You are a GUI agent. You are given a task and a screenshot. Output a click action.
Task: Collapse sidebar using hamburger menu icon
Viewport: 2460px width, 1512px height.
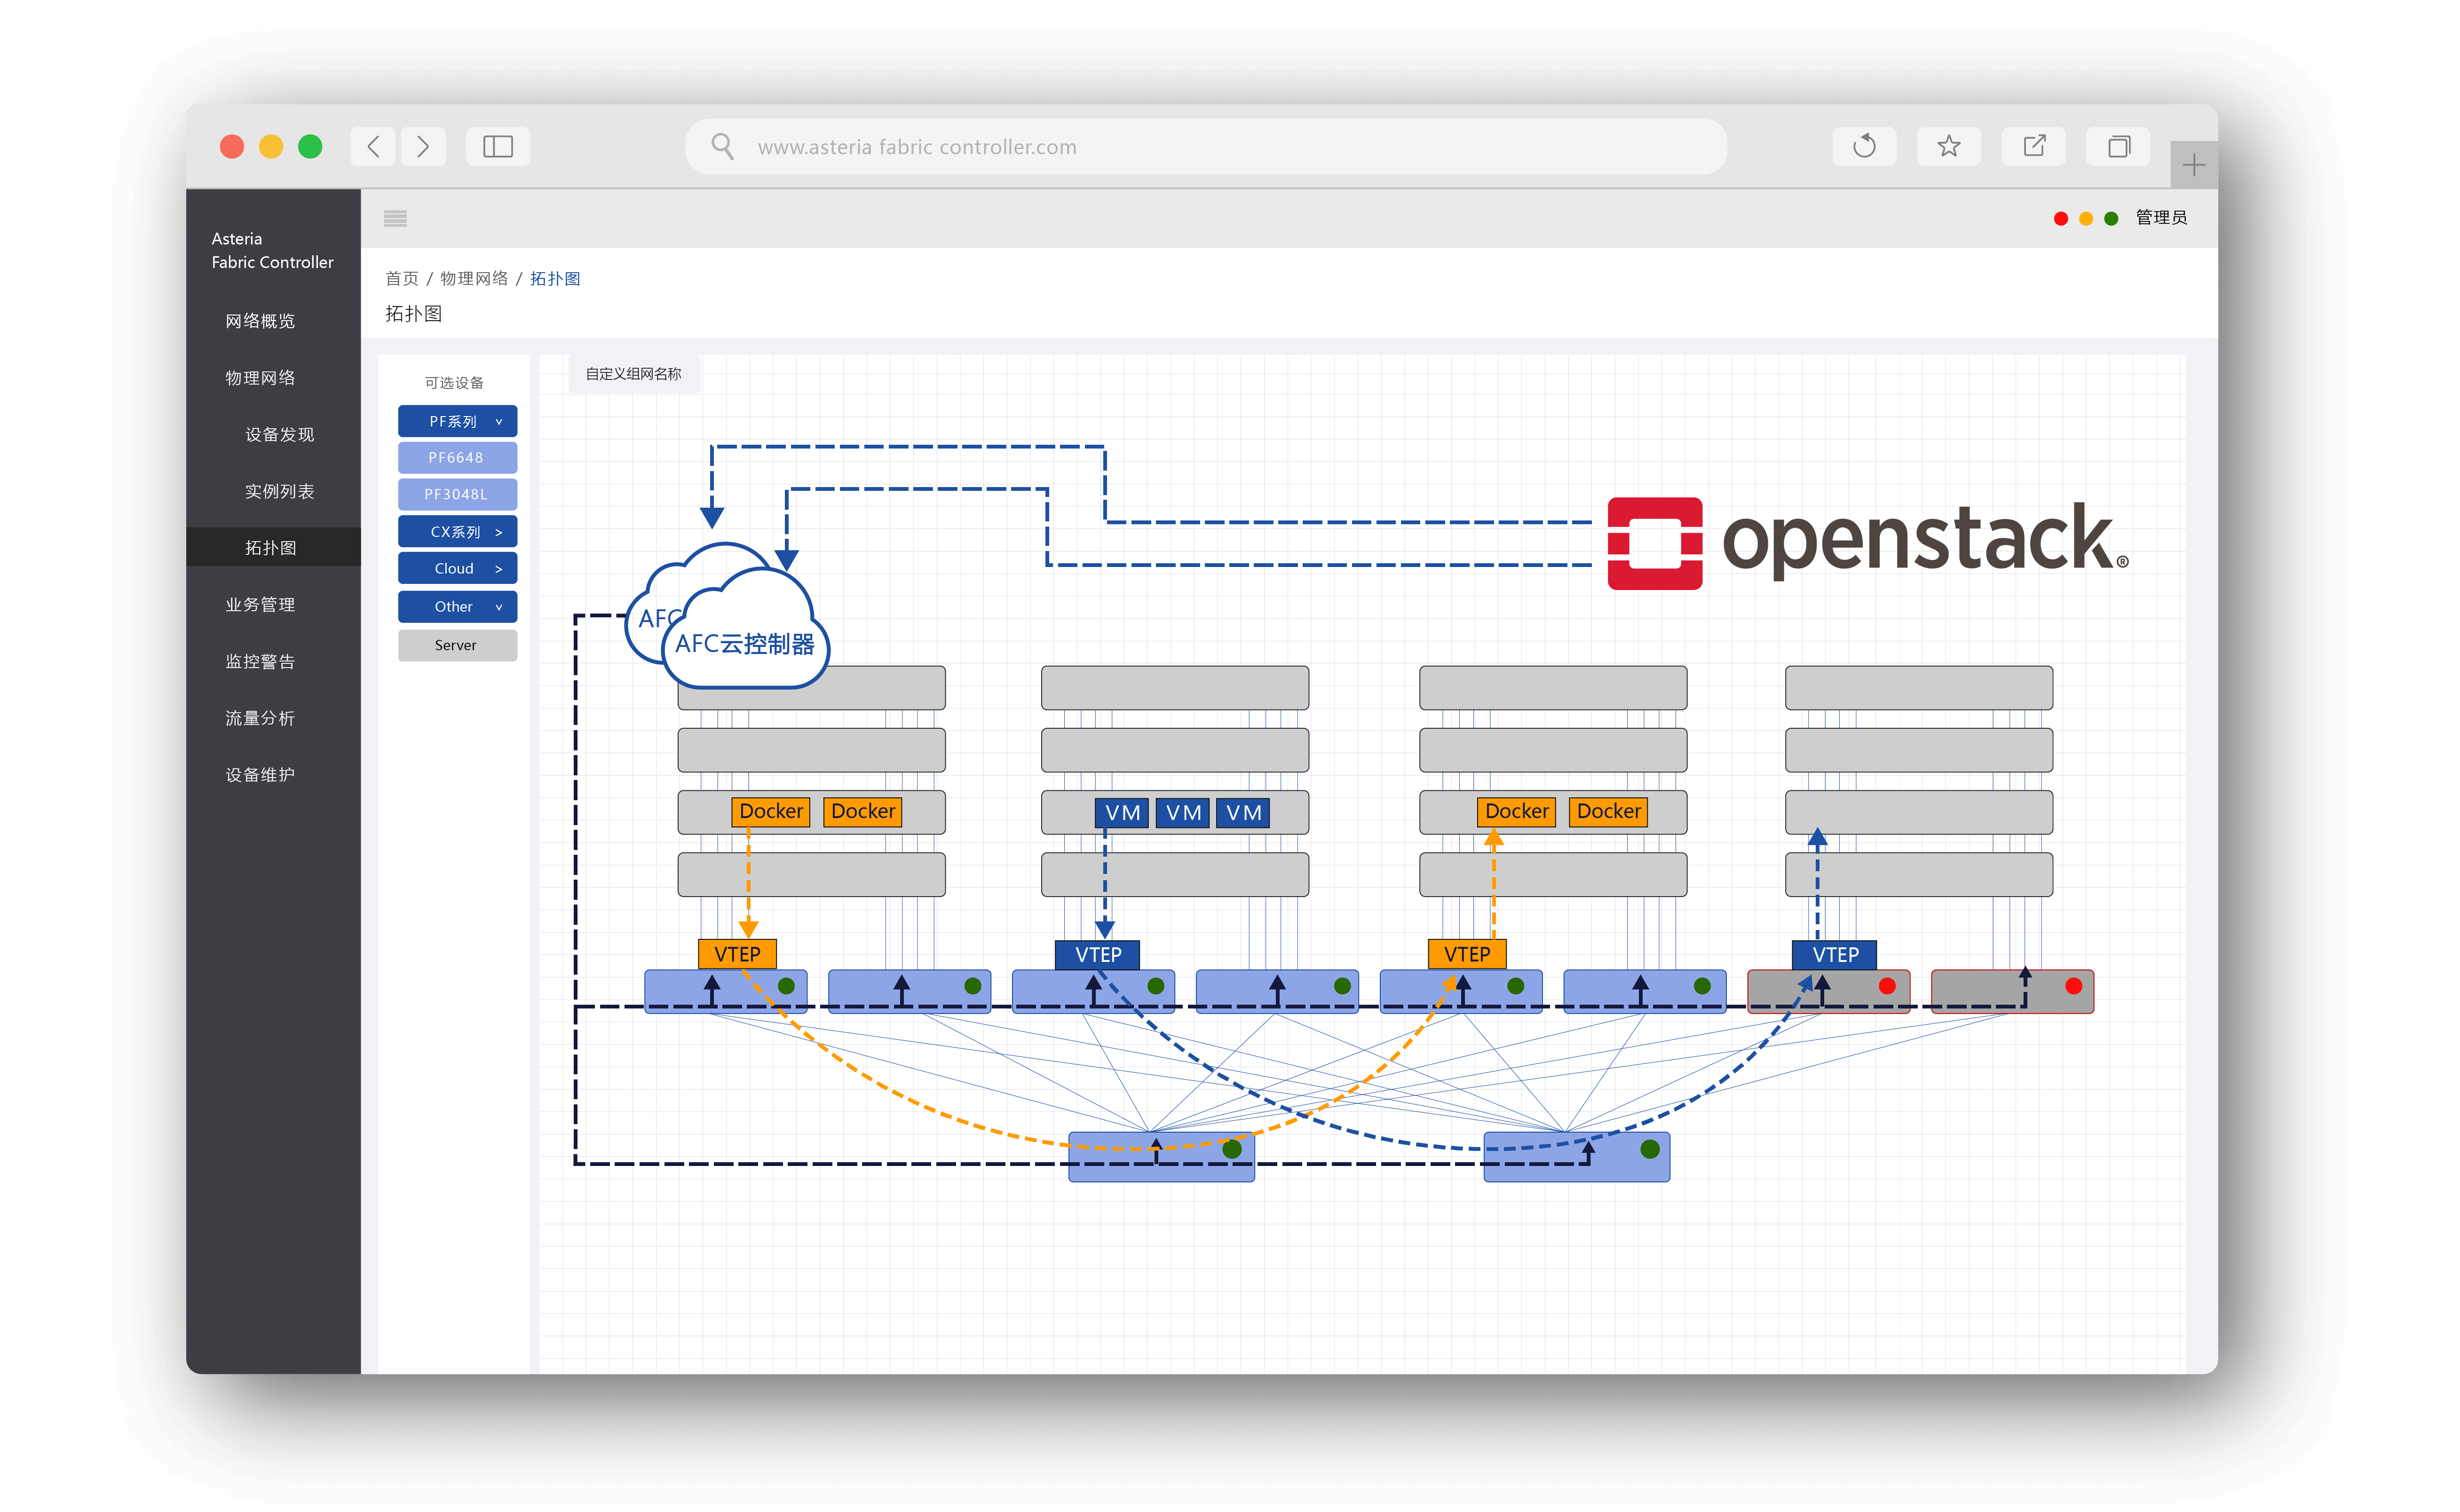click(395, 218)
